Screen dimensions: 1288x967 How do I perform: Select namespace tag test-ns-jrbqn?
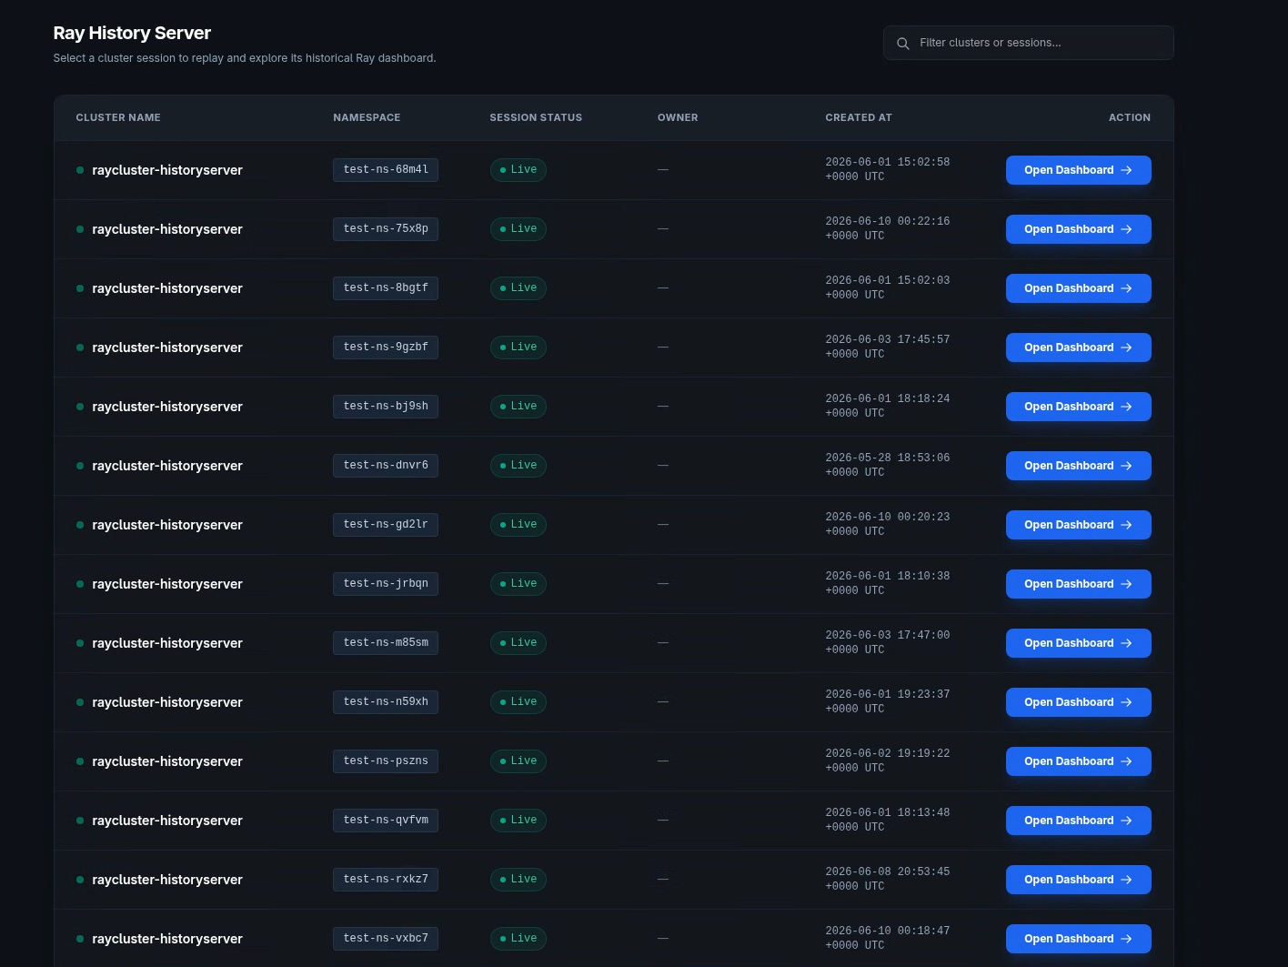pyautogui.click(x=386, y=584)
